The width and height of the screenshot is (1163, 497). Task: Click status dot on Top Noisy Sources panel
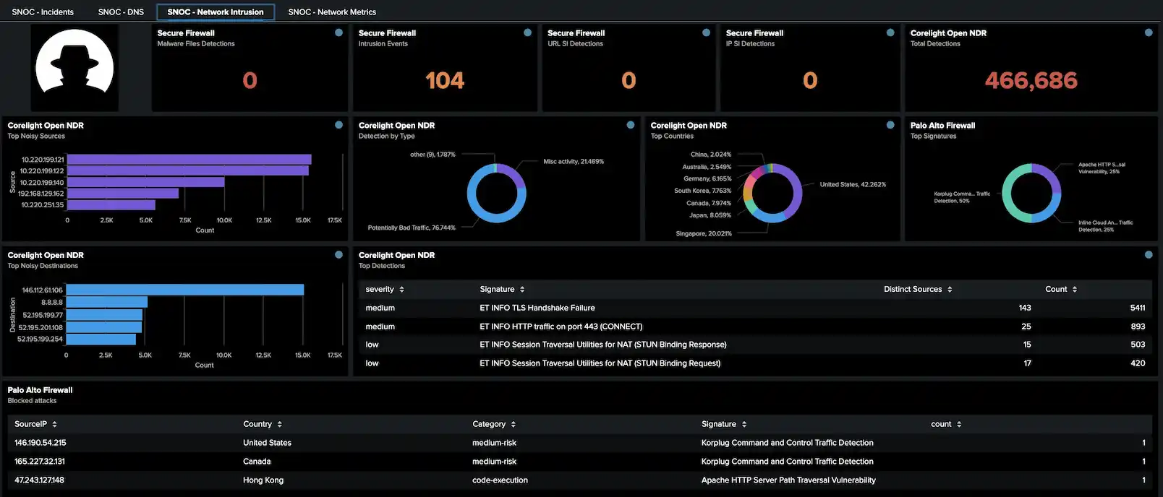338,125
